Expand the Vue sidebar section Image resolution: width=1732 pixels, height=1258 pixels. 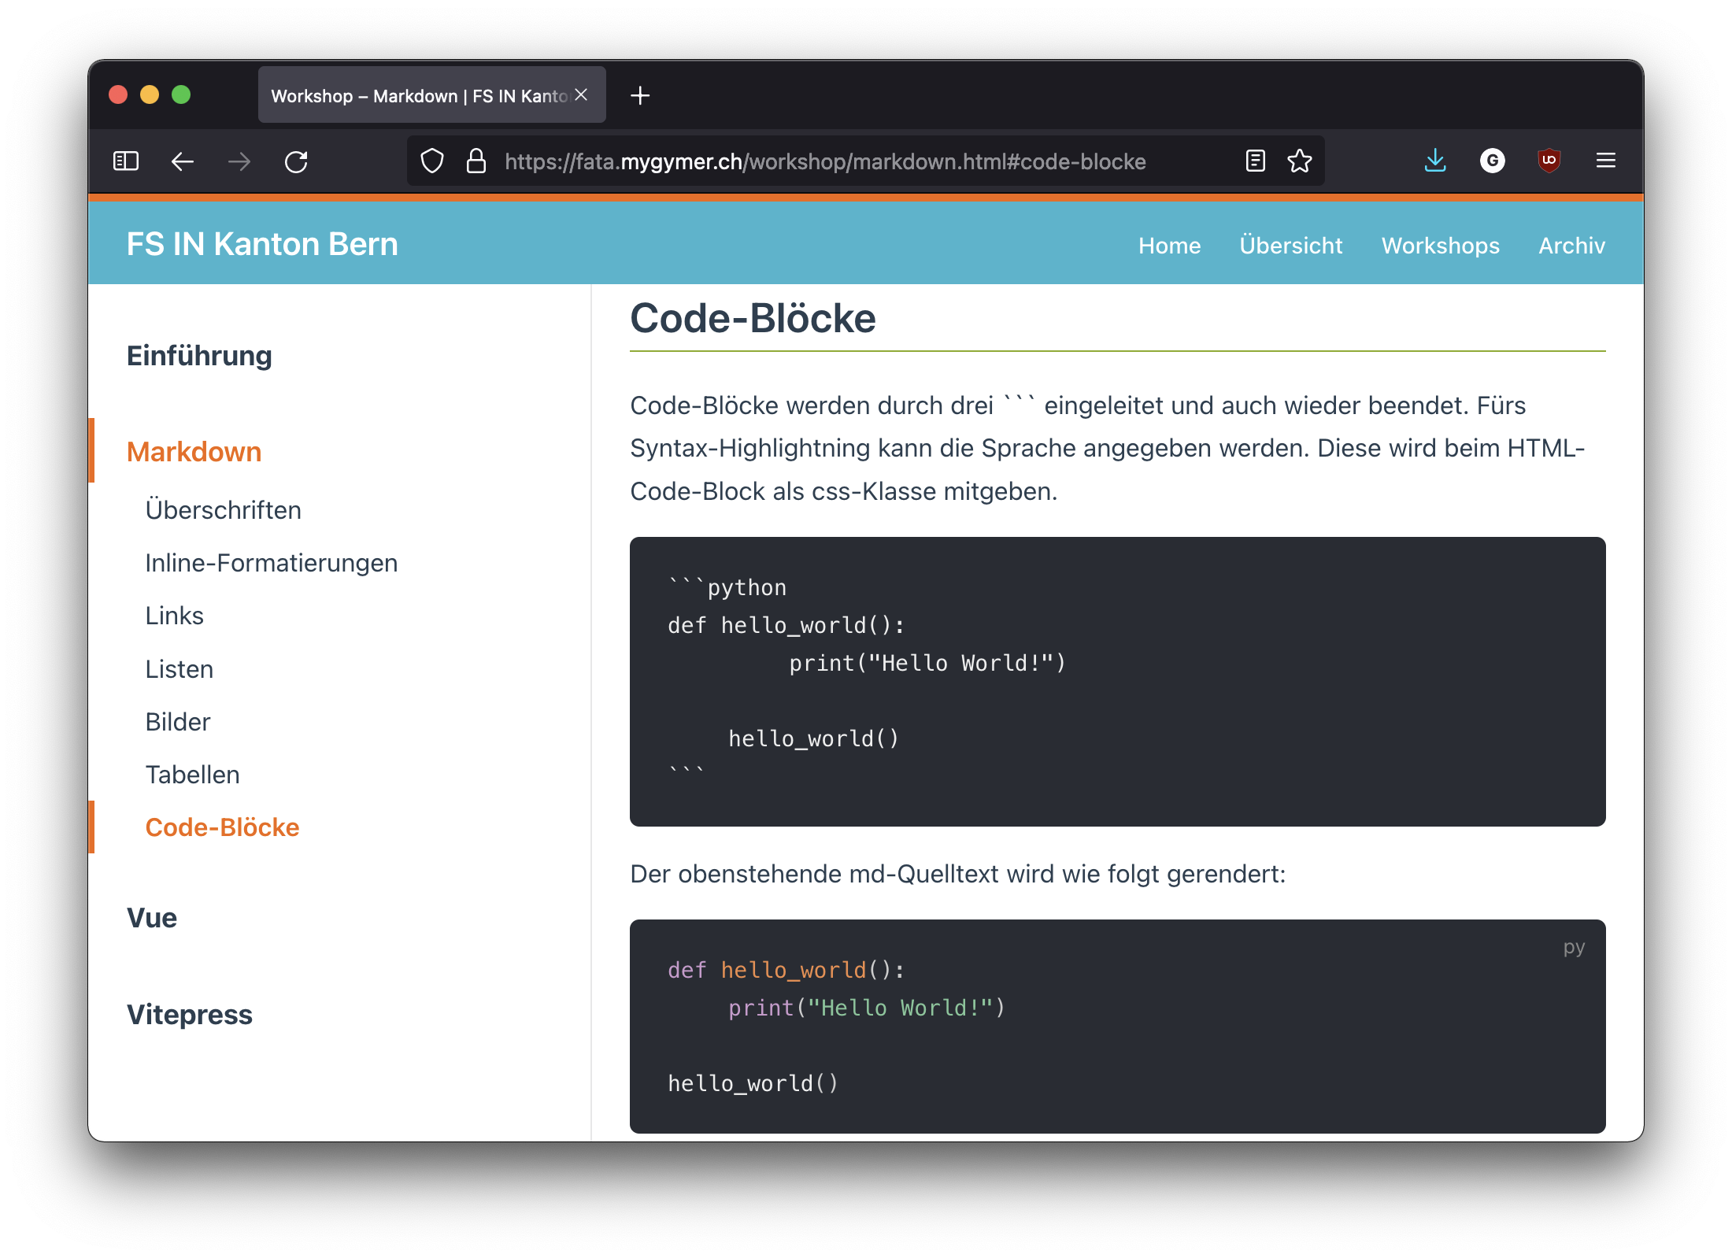pos(152,917)
